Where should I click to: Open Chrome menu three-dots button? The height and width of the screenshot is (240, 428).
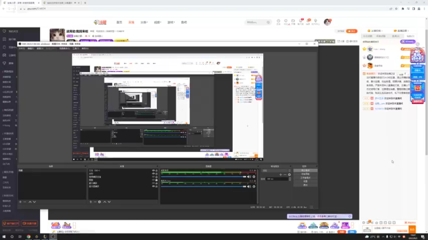coord(424,9)
